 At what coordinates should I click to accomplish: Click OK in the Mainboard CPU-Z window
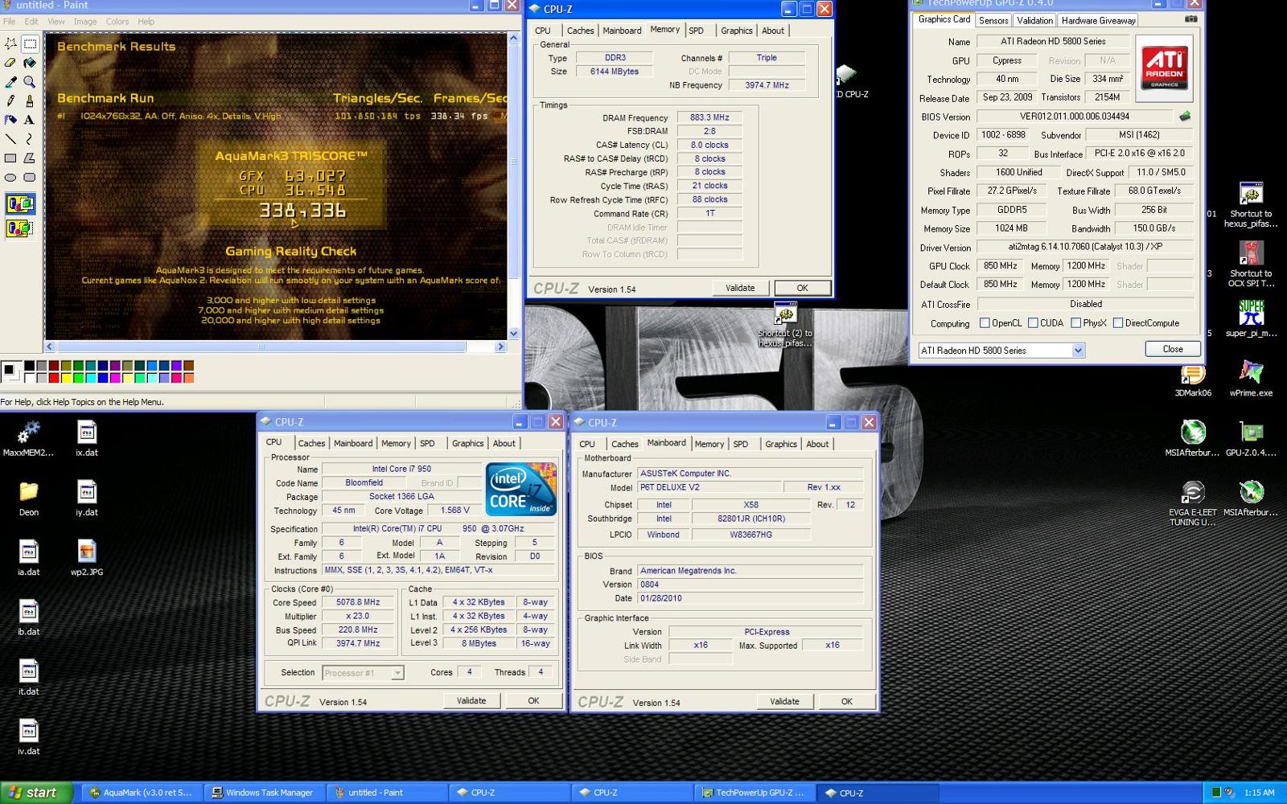coord(847,702)
